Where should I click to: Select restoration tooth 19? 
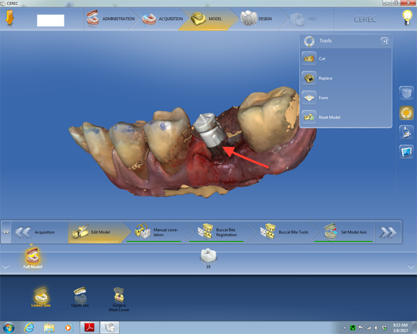(x=208, y=258)
